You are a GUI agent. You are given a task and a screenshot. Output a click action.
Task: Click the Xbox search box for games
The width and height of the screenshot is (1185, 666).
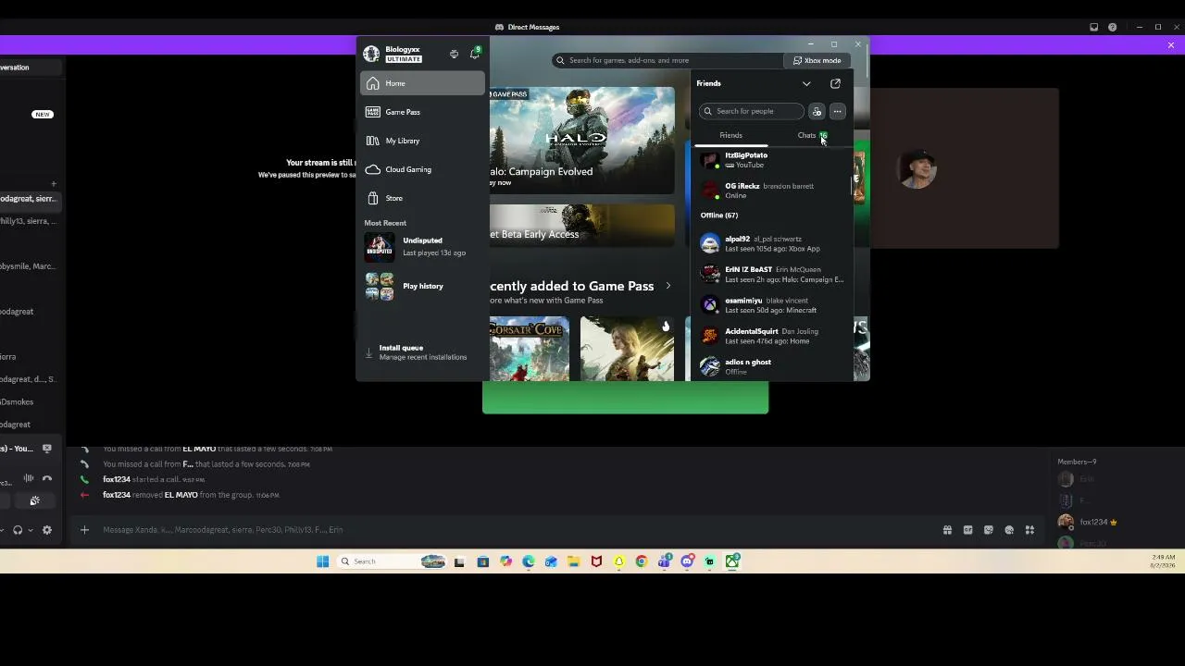(667, 60)
